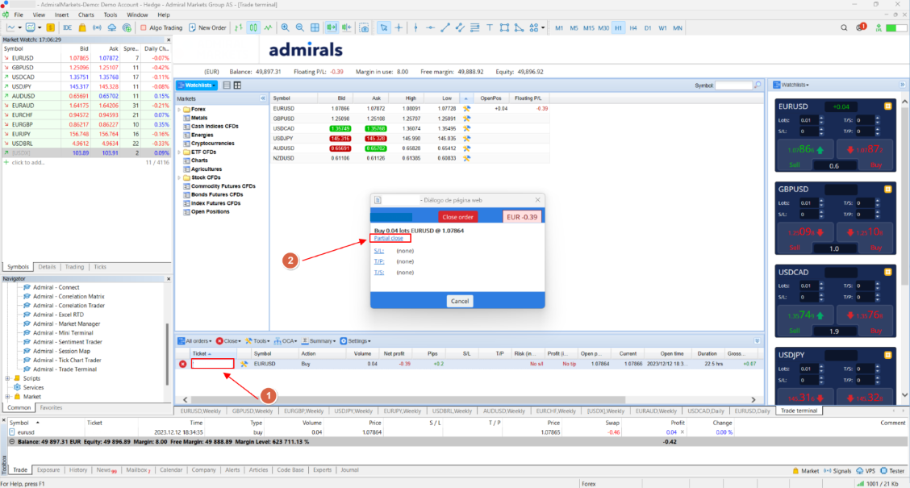Image resolution: width=910 pixels, height=488 pixels.
Task: Select the vertical line drawing tool
Action: [x=415, y=27]
